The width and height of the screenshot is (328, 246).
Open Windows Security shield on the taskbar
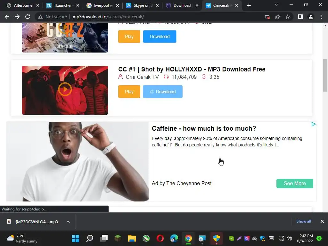216,238
